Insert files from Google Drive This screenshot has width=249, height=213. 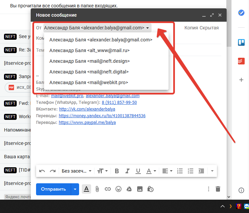coord(129,189)
